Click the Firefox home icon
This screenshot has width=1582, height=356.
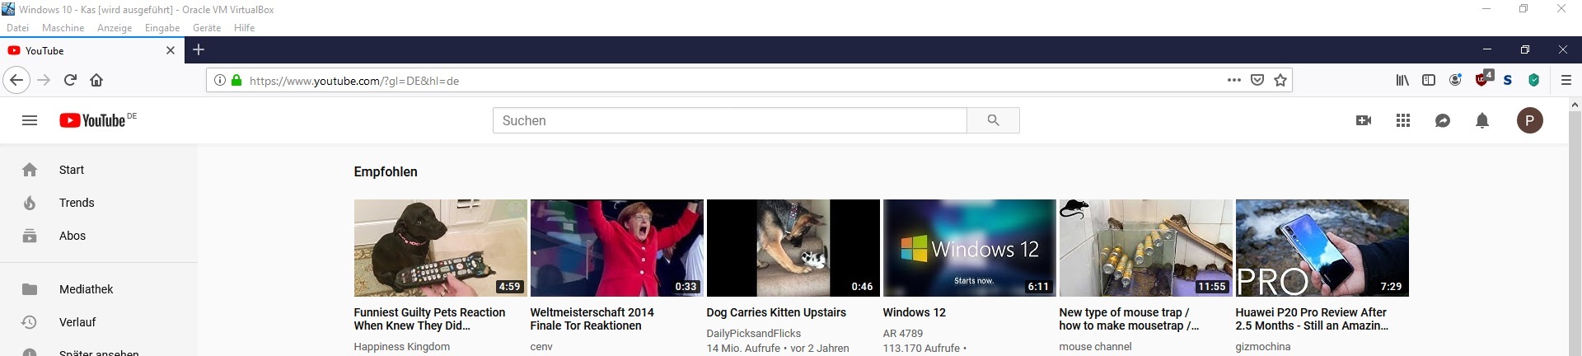tap(96, 80)
